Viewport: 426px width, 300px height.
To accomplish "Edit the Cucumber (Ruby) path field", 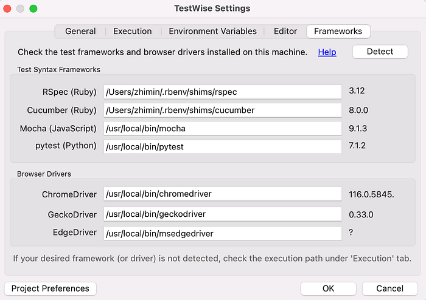I will 223,110.
